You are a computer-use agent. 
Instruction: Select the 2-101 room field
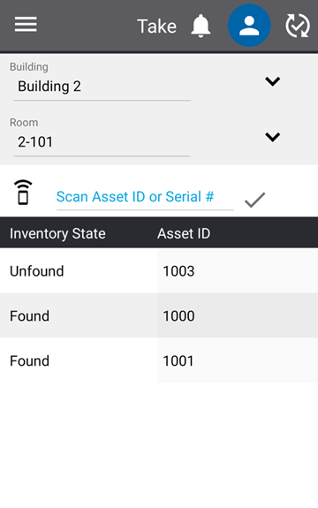(x=102, y=142)
